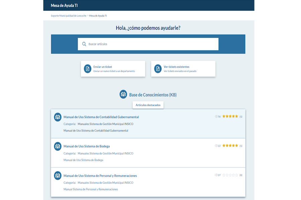Click the Enviar un ticket document icon

pos(87,69)
